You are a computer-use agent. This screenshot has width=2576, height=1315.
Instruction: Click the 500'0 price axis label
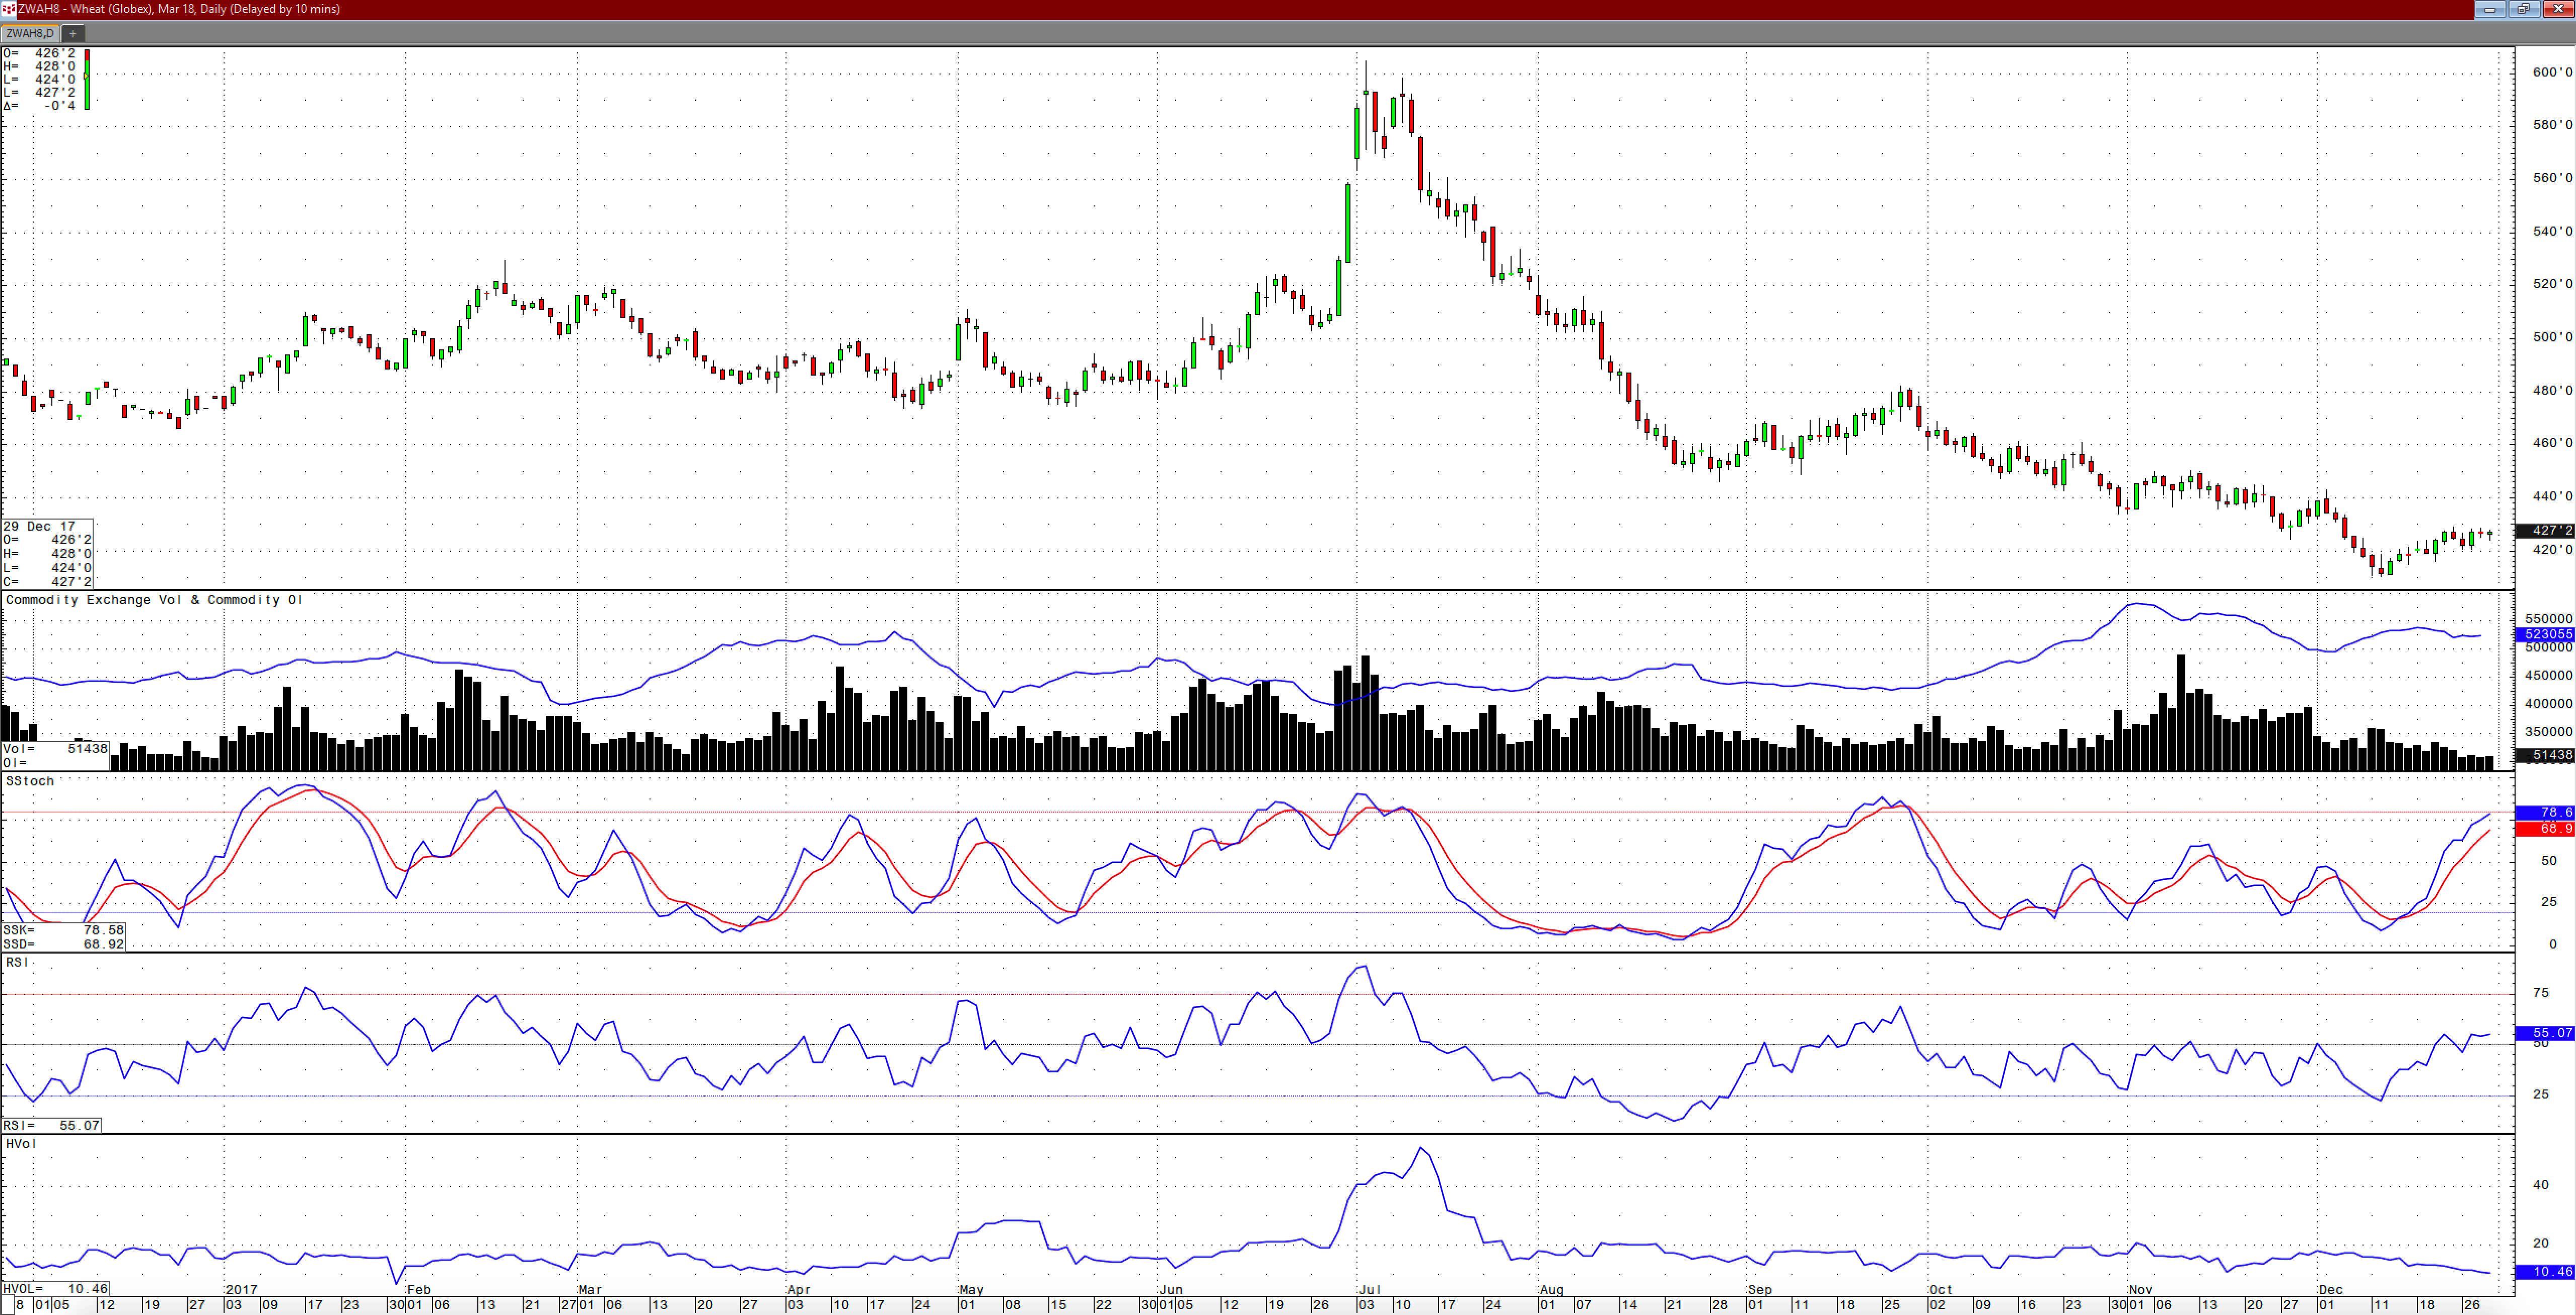[2552, 337]
